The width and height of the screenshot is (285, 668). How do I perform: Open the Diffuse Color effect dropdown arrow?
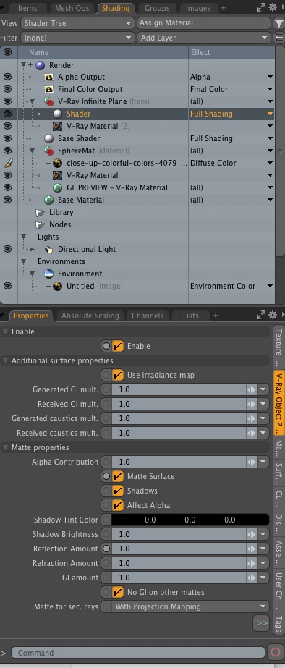click(x=270, y=163)
